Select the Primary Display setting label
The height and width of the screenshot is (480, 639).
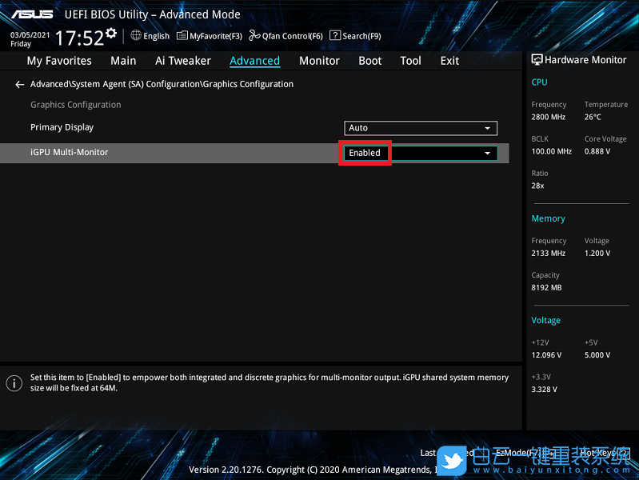coord(62,127)
